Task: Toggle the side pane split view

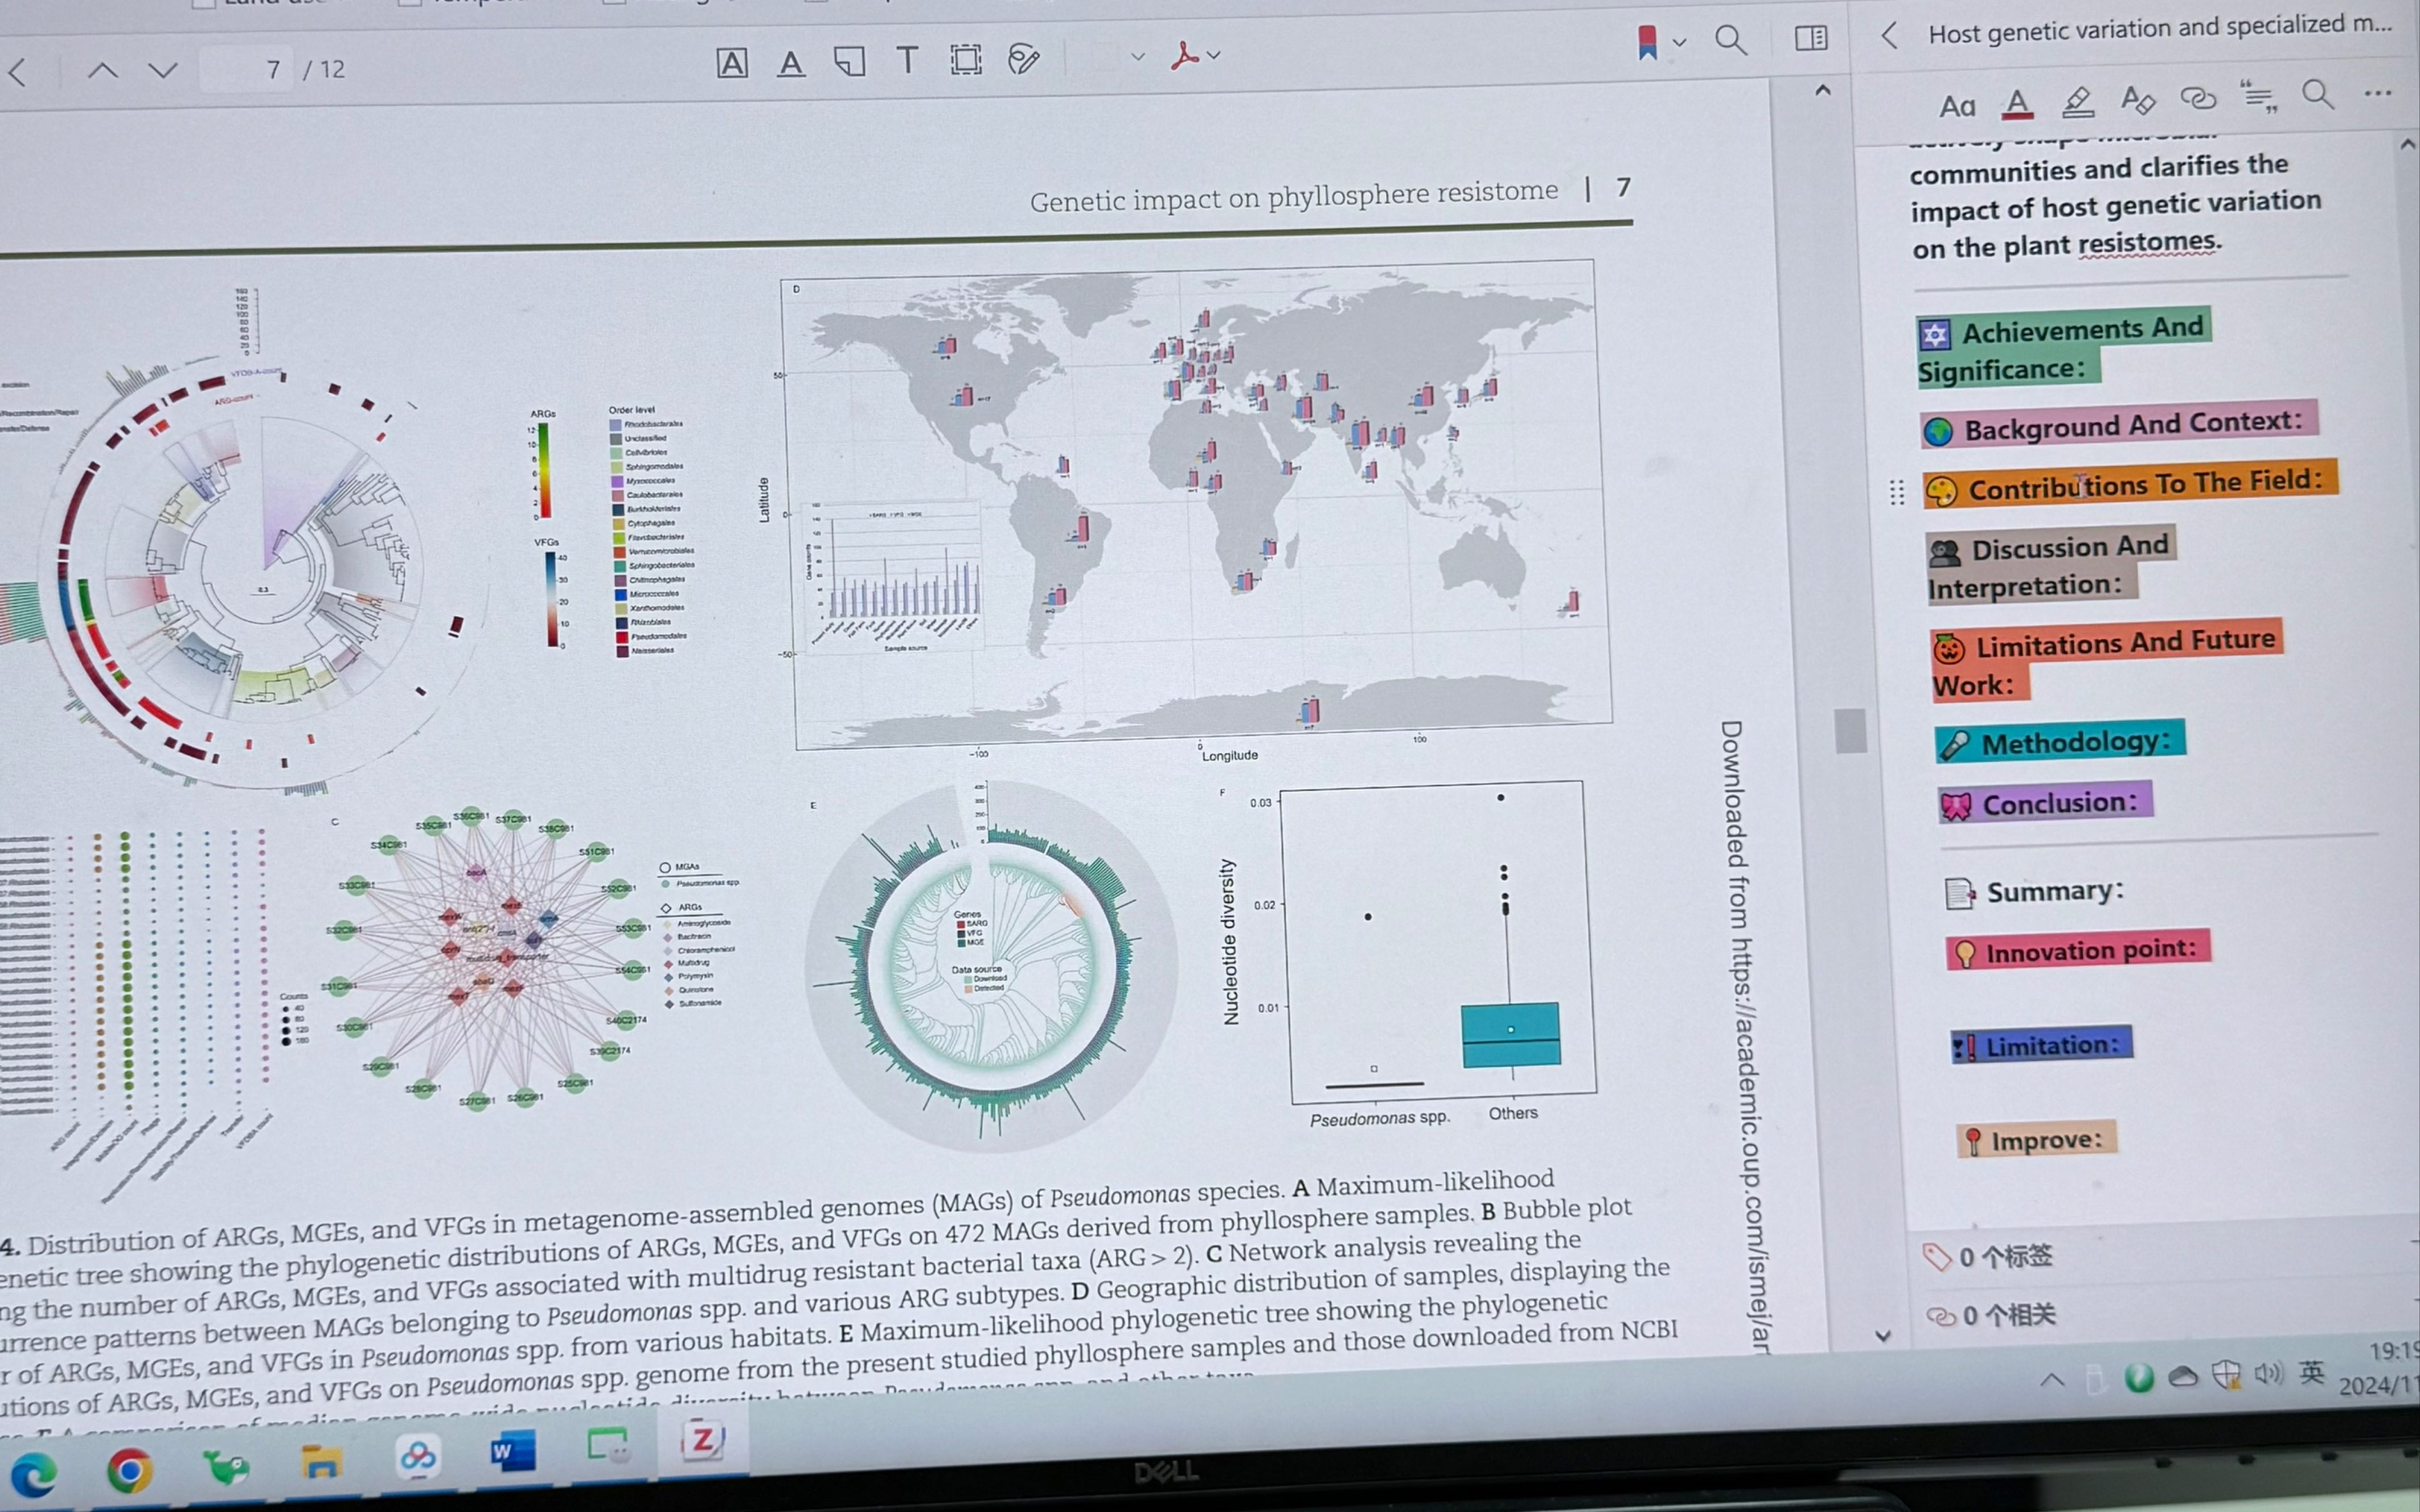Action: click(x=1811, y=38)
